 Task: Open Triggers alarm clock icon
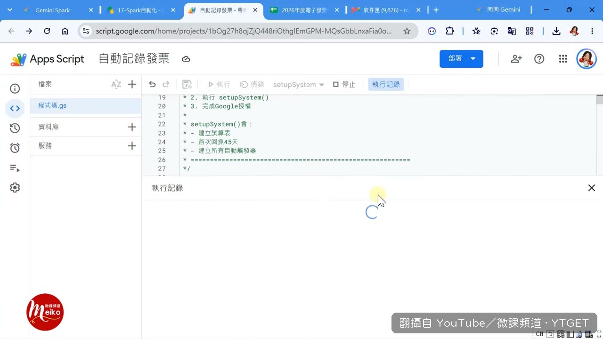pos(15,148)
